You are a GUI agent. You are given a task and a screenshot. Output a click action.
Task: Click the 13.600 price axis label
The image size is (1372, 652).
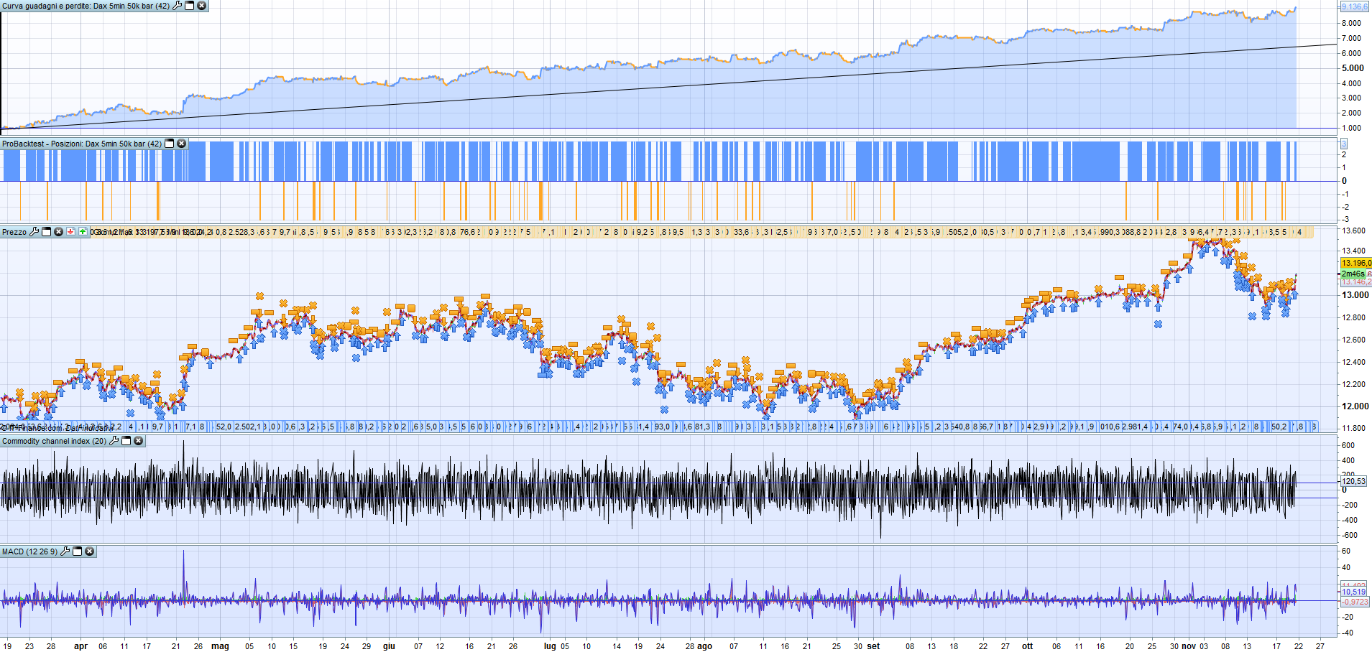point(1355,230)
